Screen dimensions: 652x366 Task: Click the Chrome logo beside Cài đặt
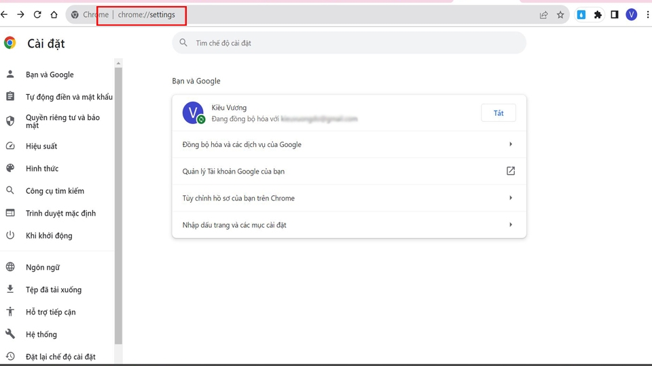(x=10, y=43)
